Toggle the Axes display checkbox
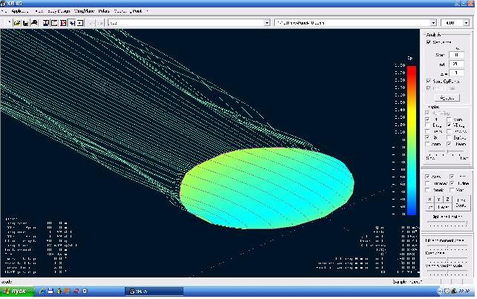Viewport: 477px width, 299px height. pos(428,177)
